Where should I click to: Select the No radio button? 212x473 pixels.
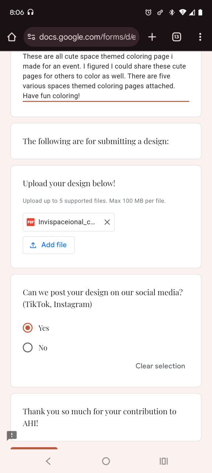[28, 347]
